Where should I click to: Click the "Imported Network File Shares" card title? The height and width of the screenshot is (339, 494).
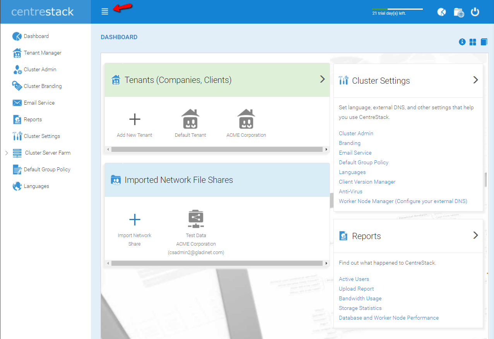tap(179, 180)
